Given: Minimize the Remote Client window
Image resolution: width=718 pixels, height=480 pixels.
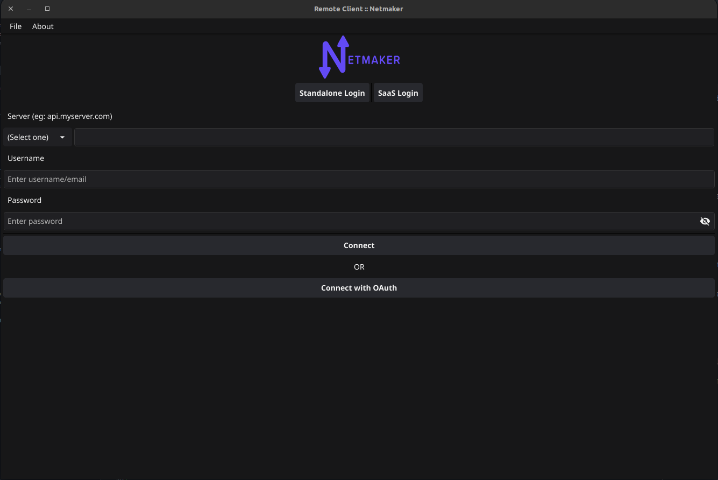Looking at the screenshot, I should pyautogui.click(x=29, y=9).
